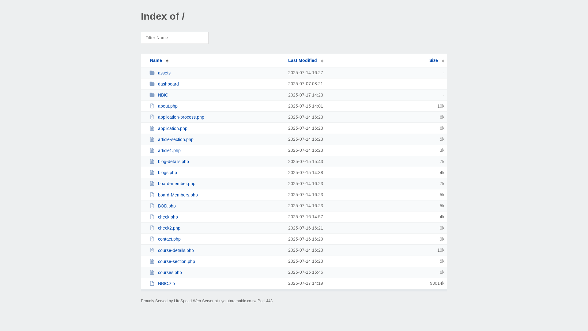This screenshot has height=331, width=588.
Task: Click the file icon beside courses.php
Action: 152,272
